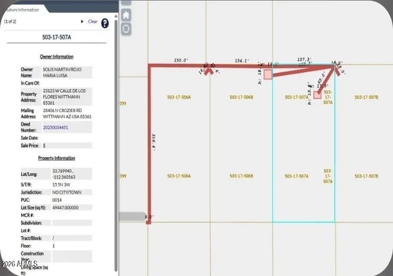Click the home extent map icon
The height and width of the screenshot is (276, 393).
[x=126, y=15]
